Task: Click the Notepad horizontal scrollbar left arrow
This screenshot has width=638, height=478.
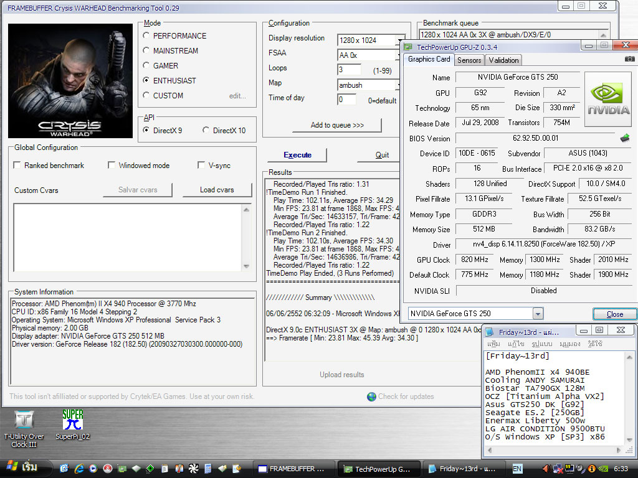Action: (x=490, y=450)
